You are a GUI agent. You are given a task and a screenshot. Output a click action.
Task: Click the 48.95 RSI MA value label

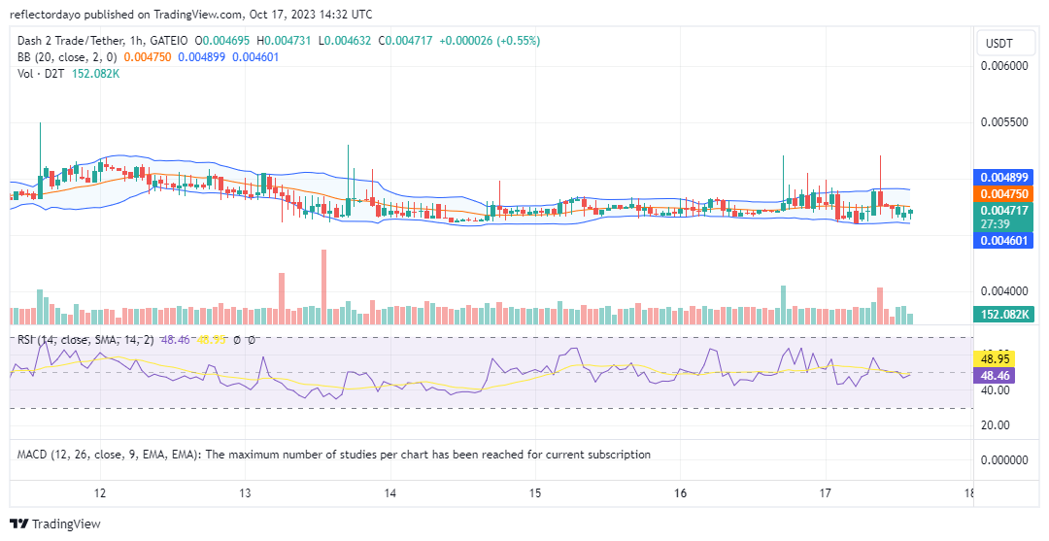pyautogui.click(x=995, y=359)
